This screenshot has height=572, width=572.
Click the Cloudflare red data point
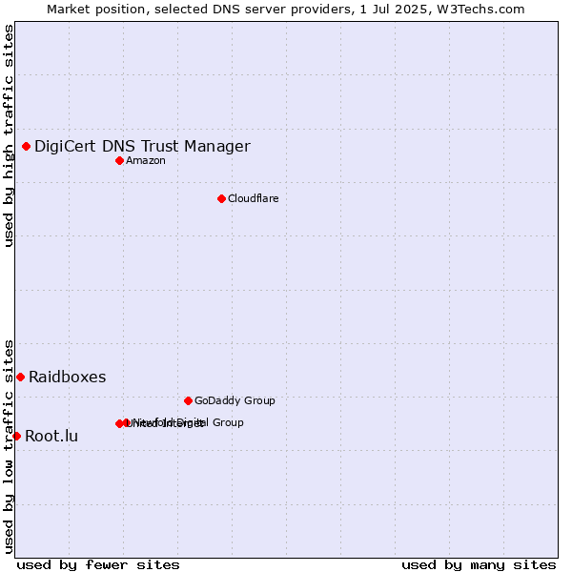point(221,199)
